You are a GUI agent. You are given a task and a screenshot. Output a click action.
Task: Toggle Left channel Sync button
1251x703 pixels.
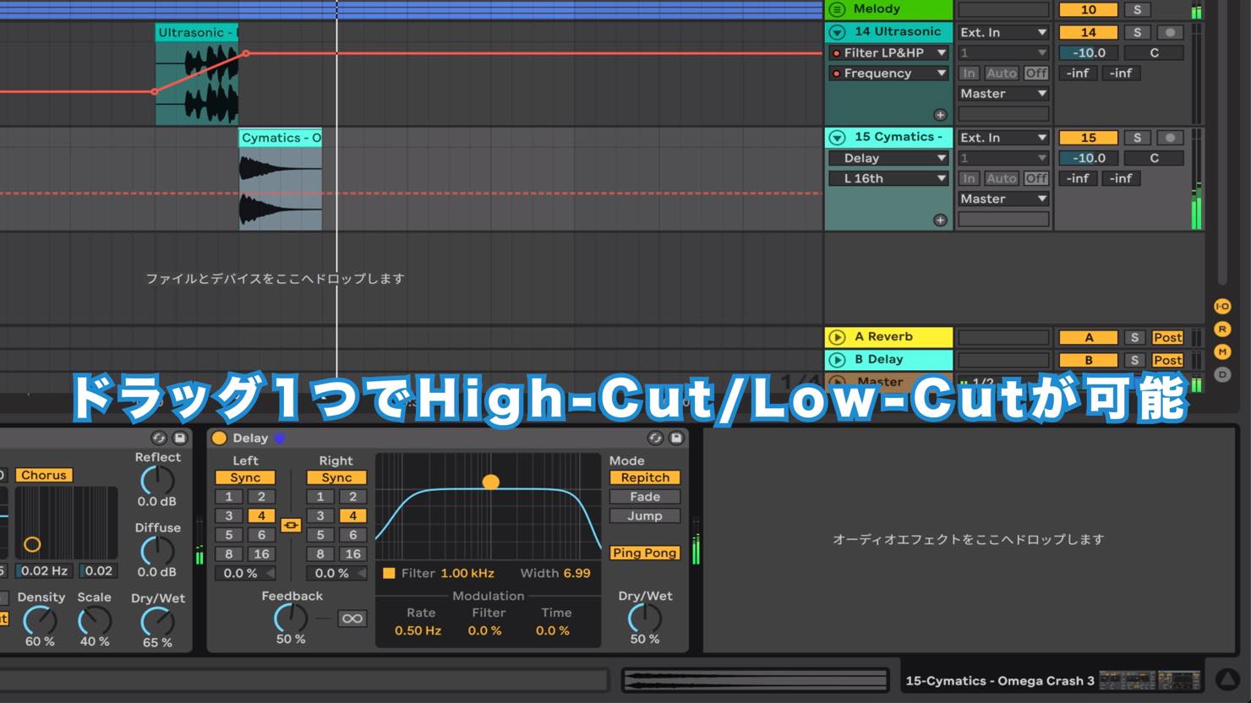[245, 477]
